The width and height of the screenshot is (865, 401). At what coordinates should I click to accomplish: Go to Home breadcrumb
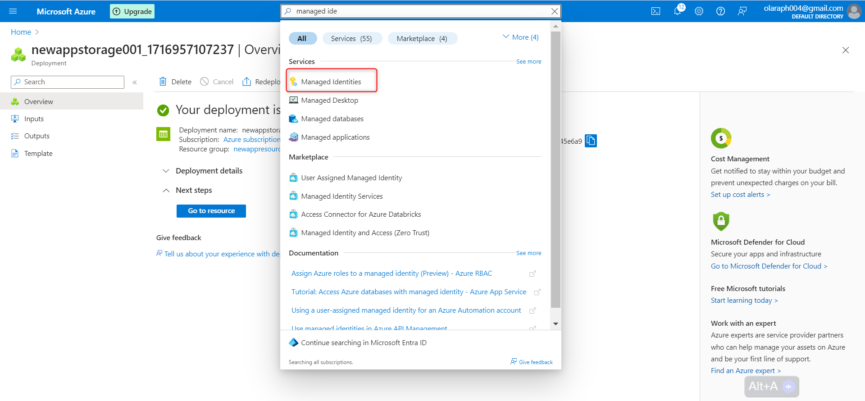click(x=21, y=32)
